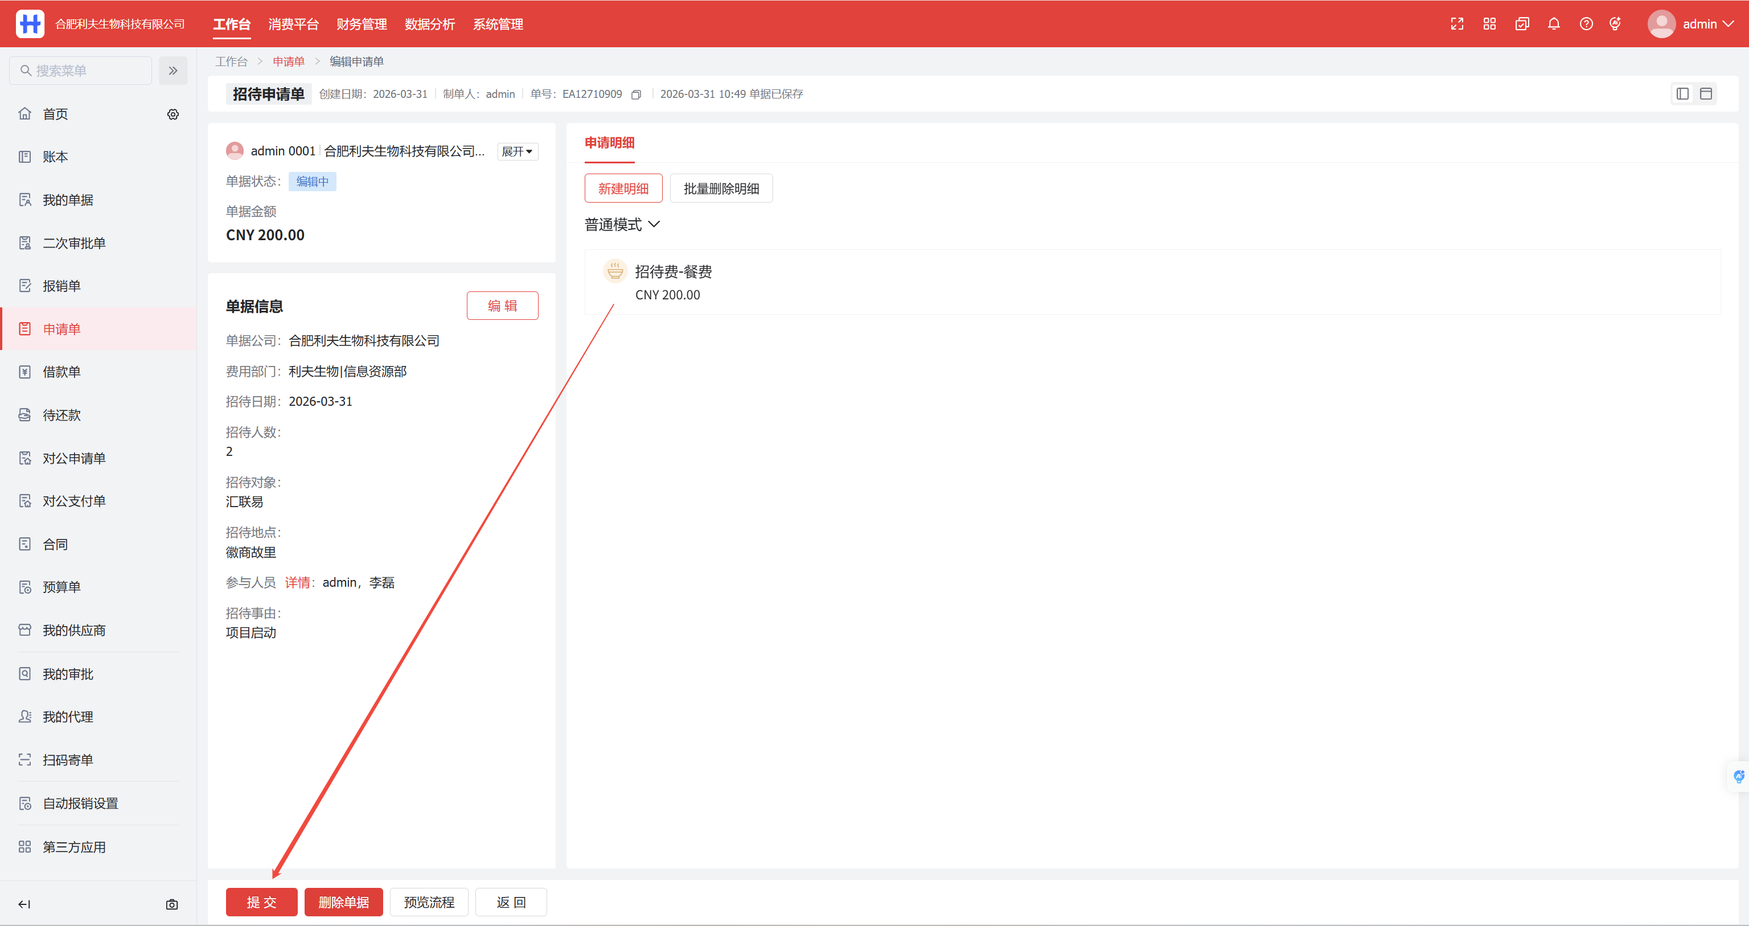This screenshot has width=1749, height=926.
Task: Click the 搜索菜单 search field
Action: (81, 71)
